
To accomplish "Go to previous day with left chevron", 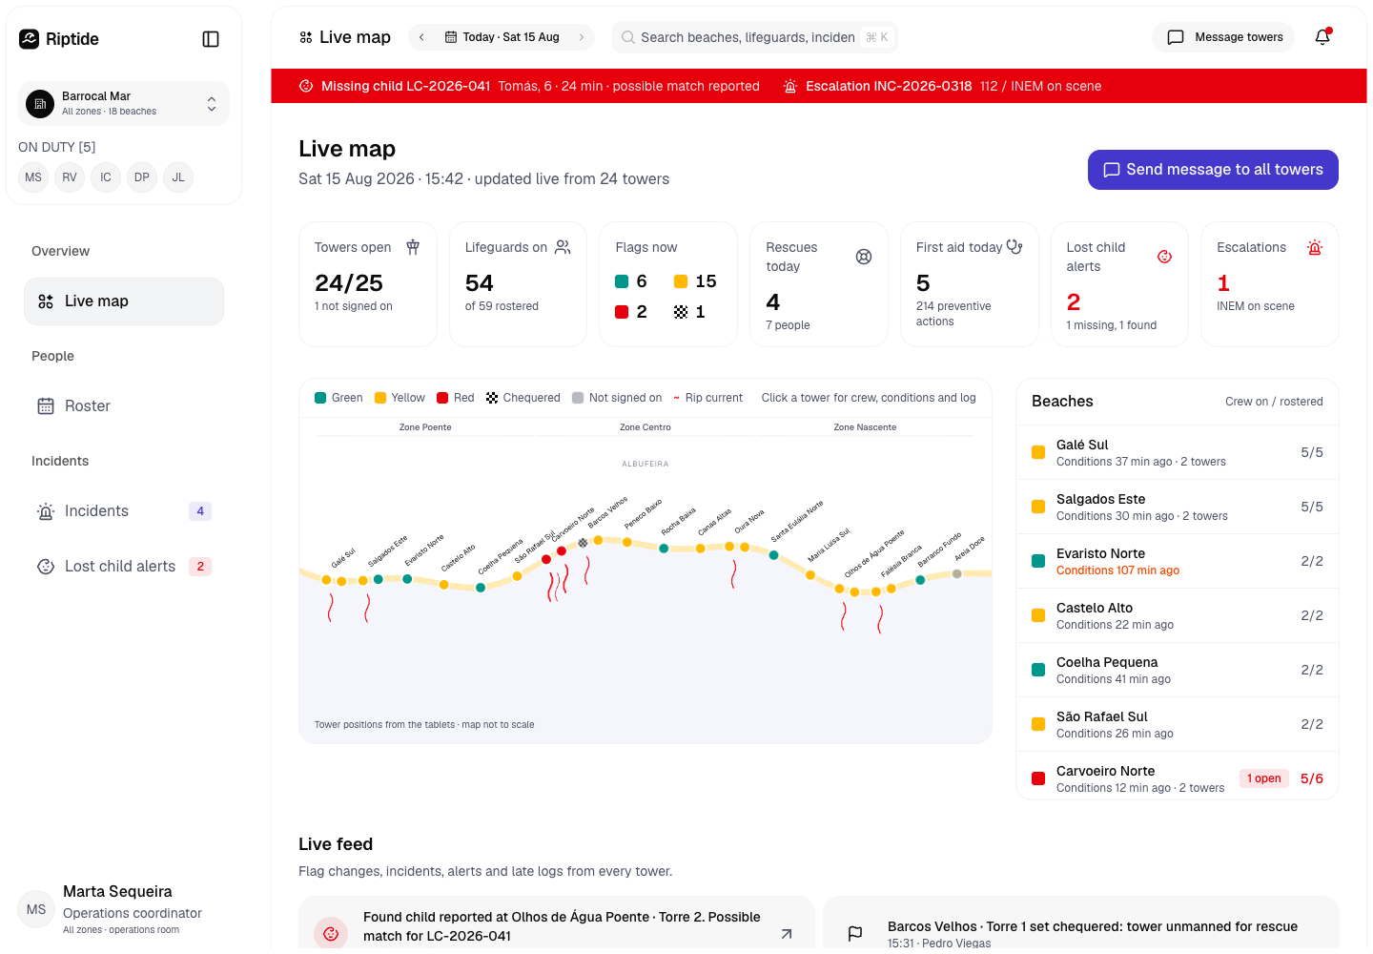I will 421,37.
